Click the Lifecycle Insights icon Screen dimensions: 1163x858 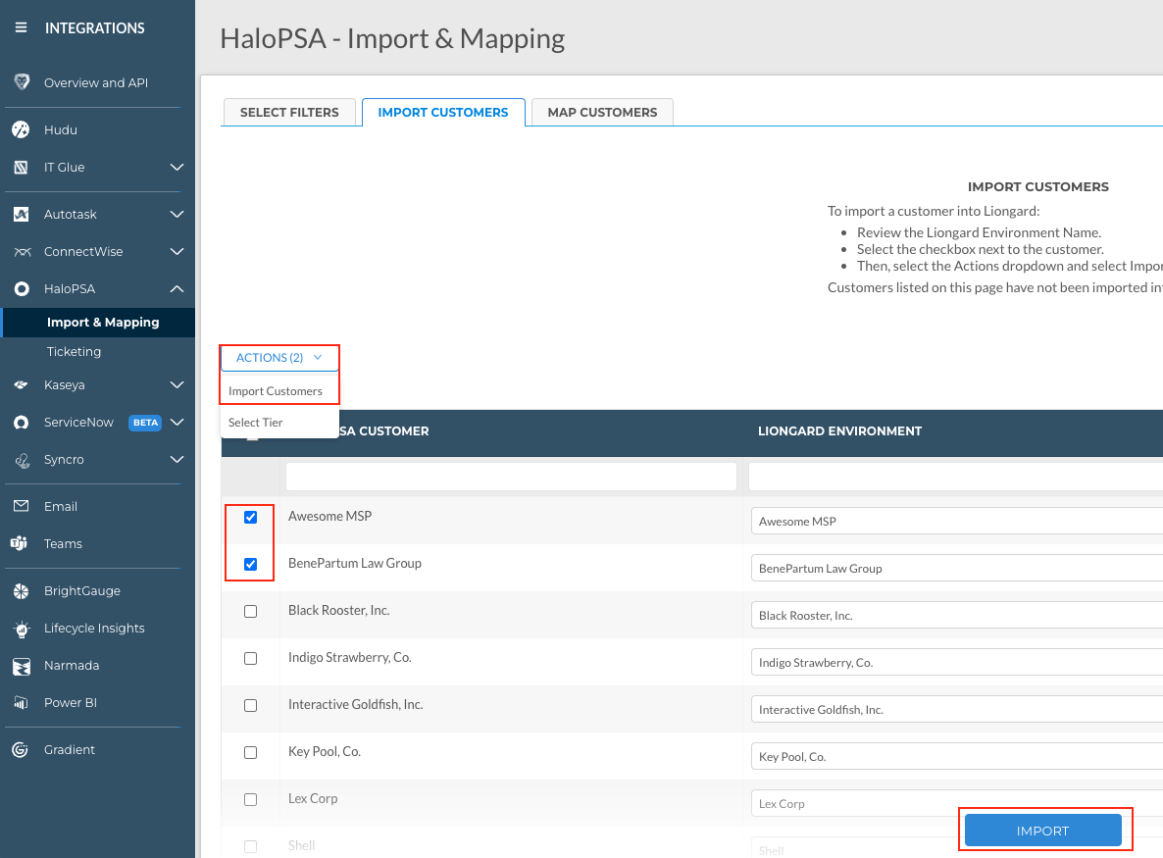(x=22, y=629)
